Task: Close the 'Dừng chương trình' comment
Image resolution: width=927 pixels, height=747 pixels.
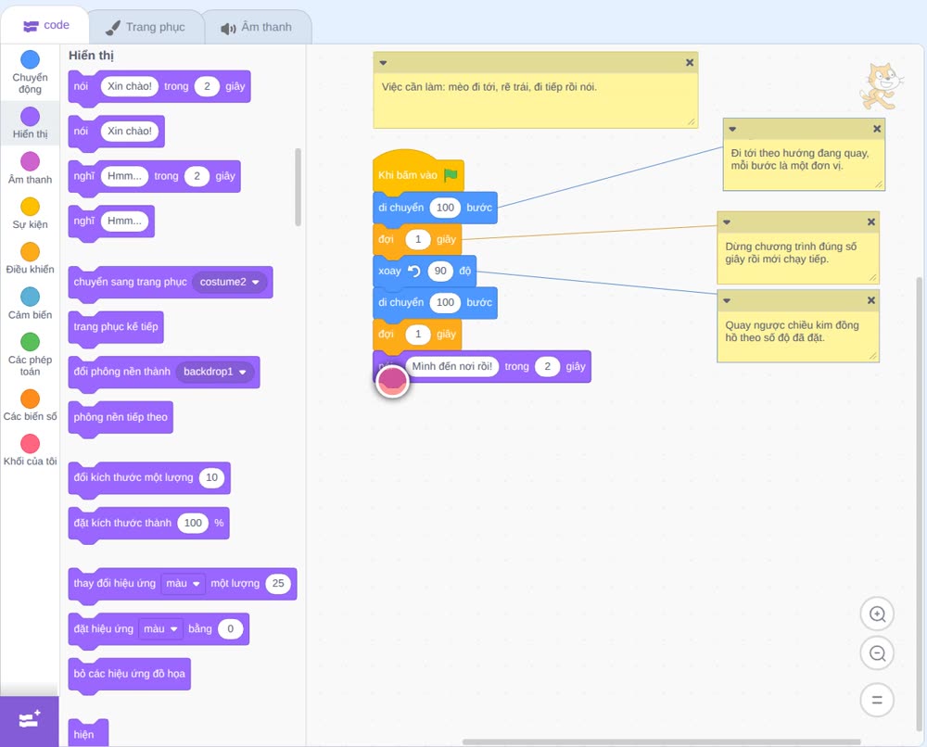Action: click(870, 222)
